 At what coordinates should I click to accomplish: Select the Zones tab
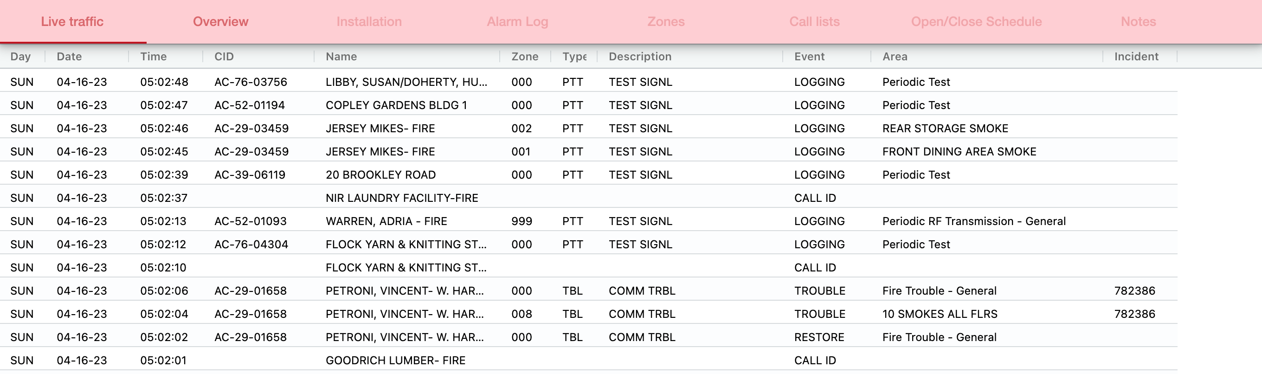[666, 21]
